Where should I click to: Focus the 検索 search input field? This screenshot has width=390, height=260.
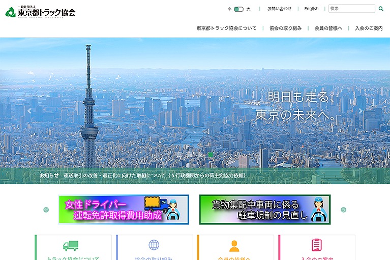click(351, 9)
